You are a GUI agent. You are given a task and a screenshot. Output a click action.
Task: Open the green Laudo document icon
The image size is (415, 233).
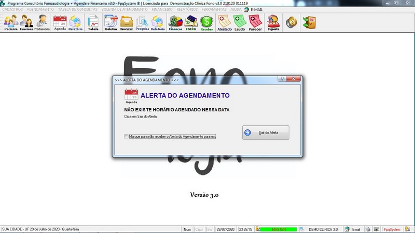click(x=240, y=23)
